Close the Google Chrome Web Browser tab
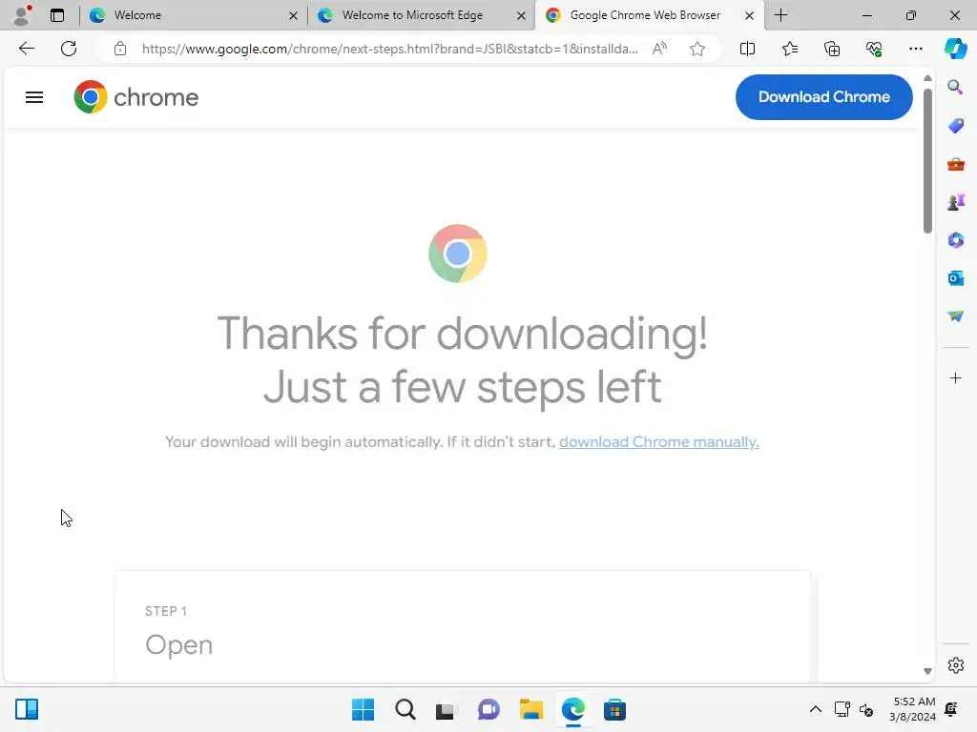Viewport: 977px width, 732px height. (749, 15)
